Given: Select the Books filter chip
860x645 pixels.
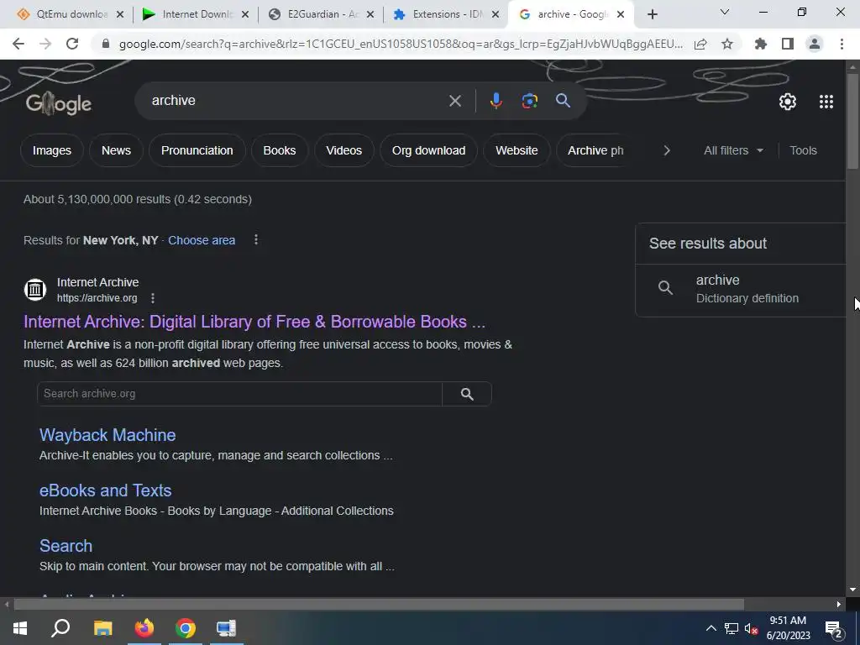Looking at the screenshot, I should pyautogui.click(x=280, y=150).
